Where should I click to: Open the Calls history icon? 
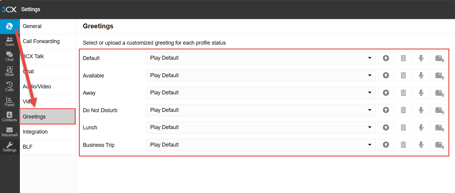coord(10,87)
